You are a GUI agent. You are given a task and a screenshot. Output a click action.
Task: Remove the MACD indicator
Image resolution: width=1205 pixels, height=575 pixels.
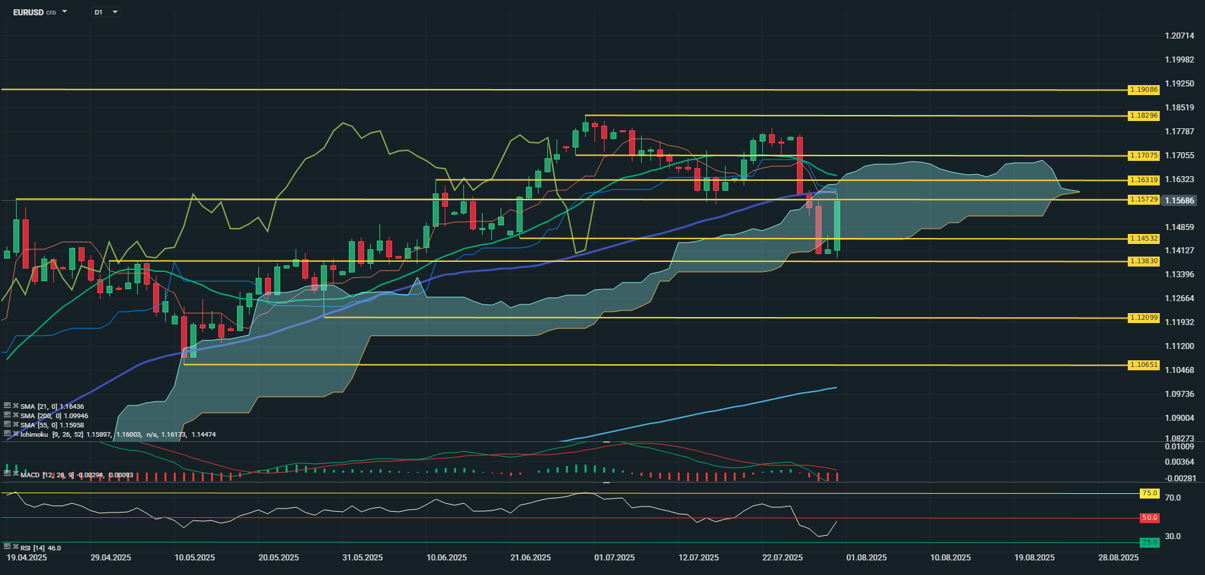15,474
